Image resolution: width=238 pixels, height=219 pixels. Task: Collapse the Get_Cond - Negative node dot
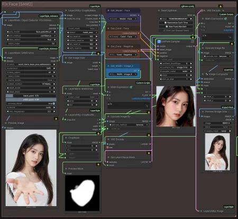pyautogui.click(x=108, y=47)
